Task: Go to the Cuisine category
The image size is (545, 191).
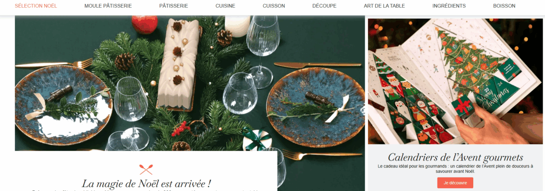Action: click(x=225, y=6)
